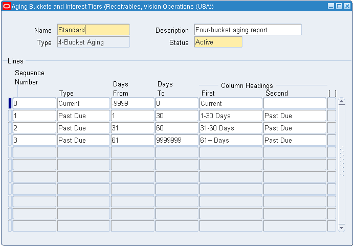Select the Days To field showing 9999999
The height and width of the screenshot is (247, 354).
point(176,140)
